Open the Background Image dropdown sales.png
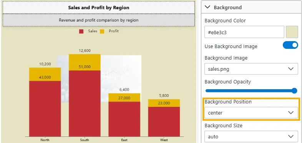The height and width of the screenshot is (143, 302). tap(251, 69)
